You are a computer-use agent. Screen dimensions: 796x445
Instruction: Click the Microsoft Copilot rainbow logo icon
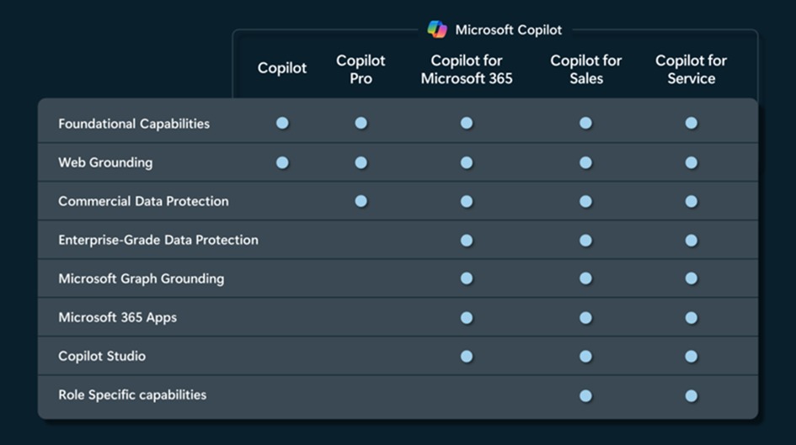(x=437, y=29)
